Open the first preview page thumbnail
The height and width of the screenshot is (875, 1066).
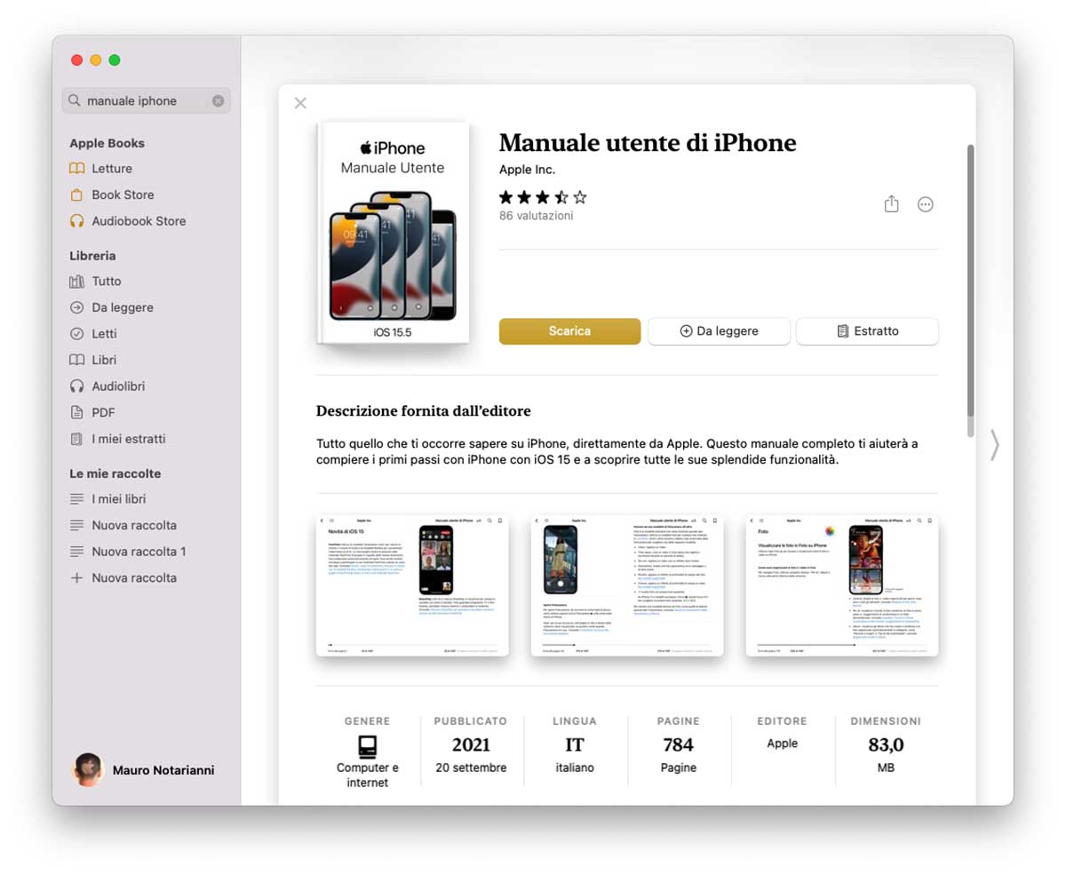point(412,585)
